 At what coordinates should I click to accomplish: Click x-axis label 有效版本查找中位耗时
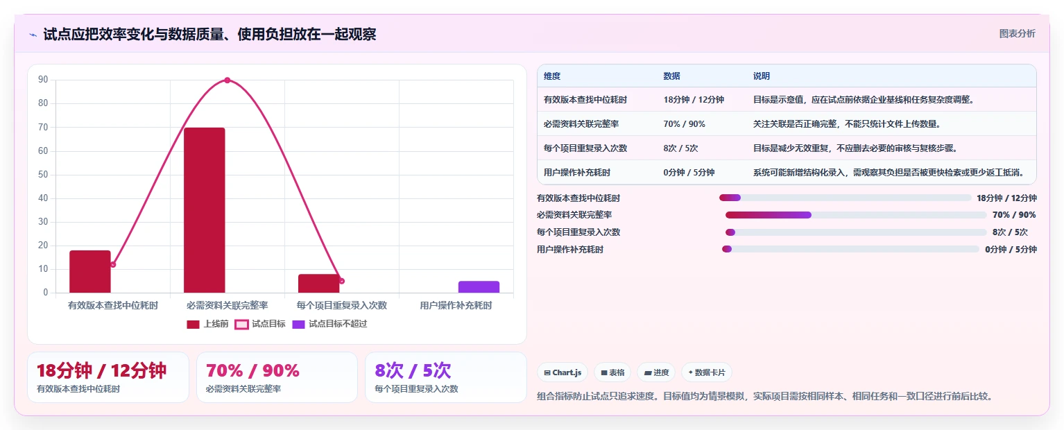point(113,305)
